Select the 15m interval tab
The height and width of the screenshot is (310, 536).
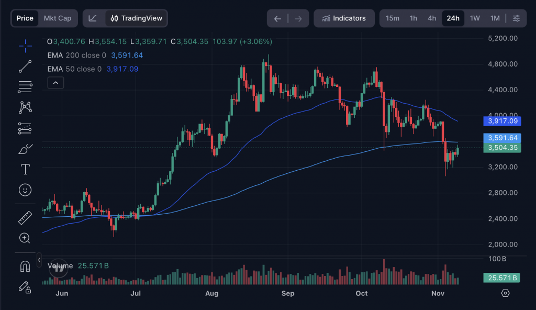(393, 18)
